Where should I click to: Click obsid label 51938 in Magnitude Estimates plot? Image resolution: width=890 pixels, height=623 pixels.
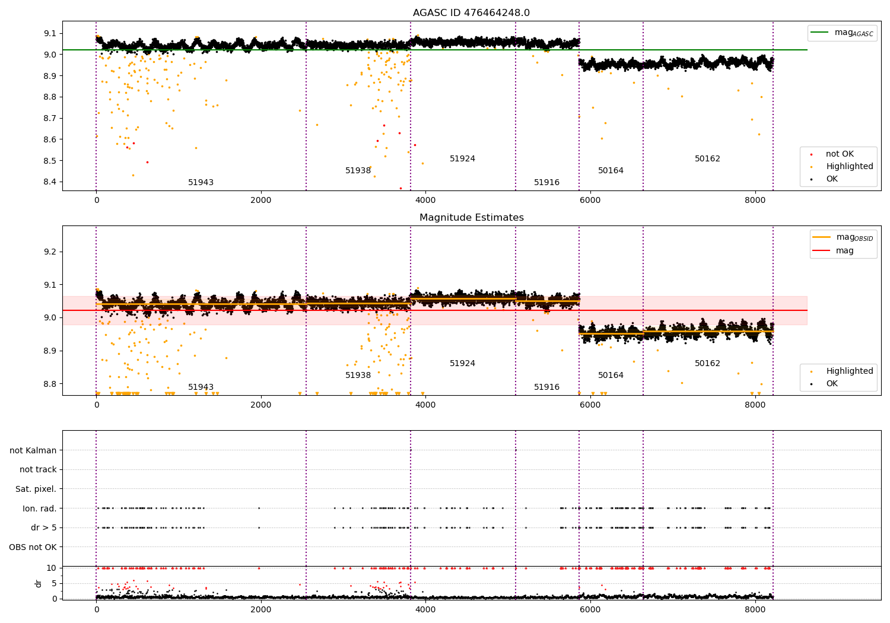(x=358, y=376)
